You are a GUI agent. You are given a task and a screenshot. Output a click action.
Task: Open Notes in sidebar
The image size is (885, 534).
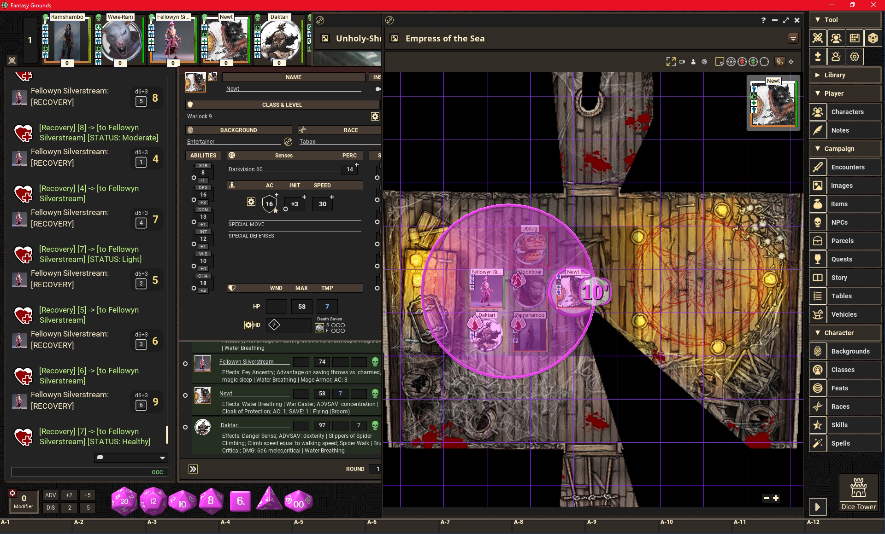pos(845,130)
